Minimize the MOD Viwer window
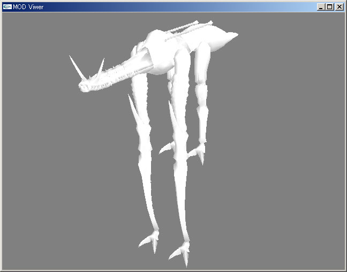This screenshot has width=347, height=272. click(x=321, y=7)
